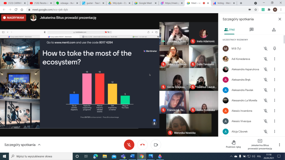
Task: Click the red hang up call icon
Action: click(x=142, y=145)
